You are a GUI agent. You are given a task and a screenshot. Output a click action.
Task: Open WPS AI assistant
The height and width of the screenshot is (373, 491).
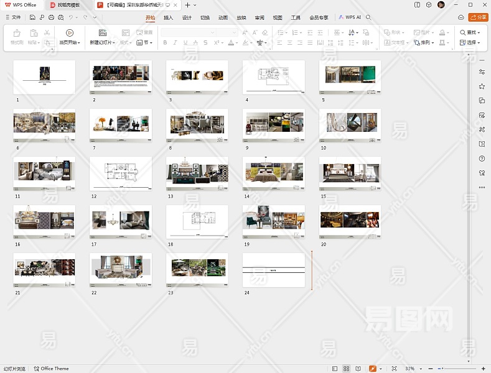(x=350, y=17)
